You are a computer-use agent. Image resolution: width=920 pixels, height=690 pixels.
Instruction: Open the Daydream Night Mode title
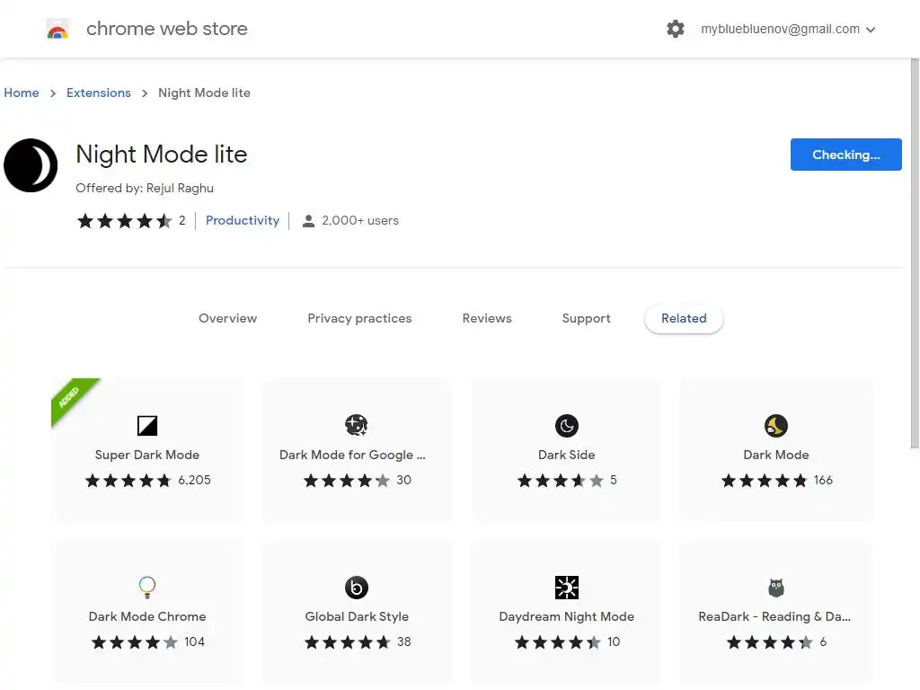[567, 616]
